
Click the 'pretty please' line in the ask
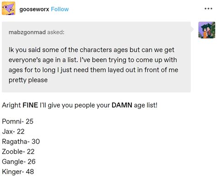(x=28, y=80)
